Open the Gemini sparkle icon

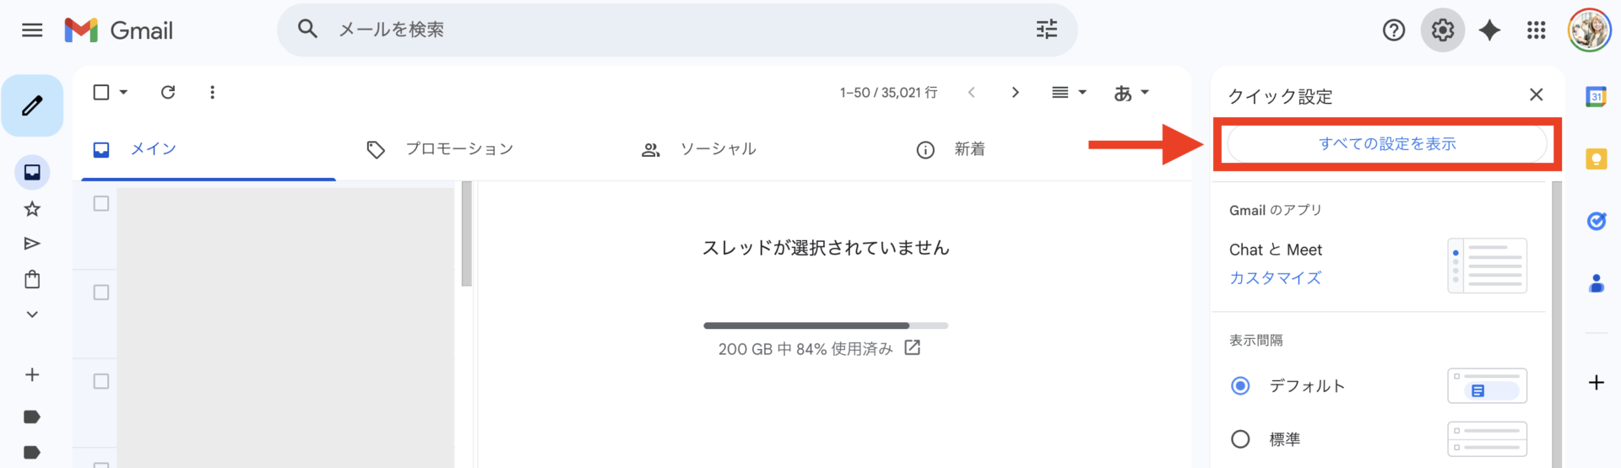click(x=1489, y=30)
